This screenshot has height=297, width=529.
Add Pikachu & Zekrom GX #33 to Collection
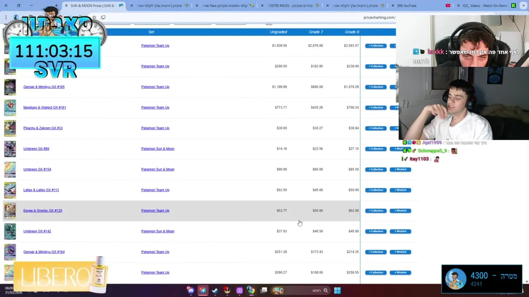point(376,128)
